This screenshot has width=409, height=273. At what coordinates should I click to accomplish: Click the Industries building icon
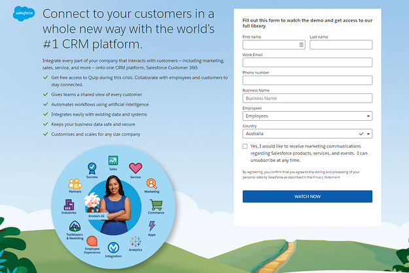[x=69, y=205]
